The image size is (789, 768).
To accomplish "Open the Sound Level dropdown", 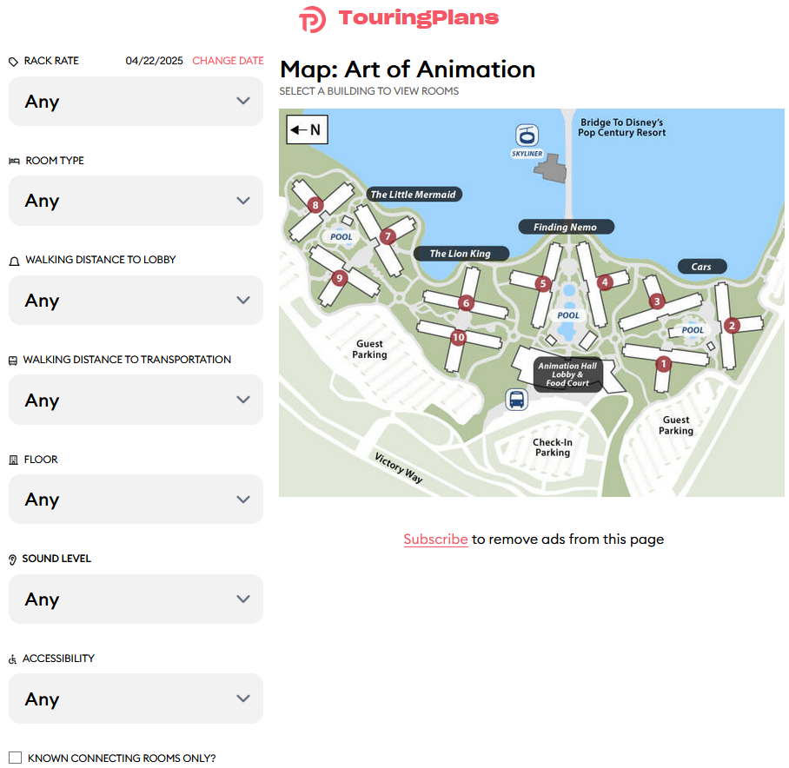I will [136, 599].
